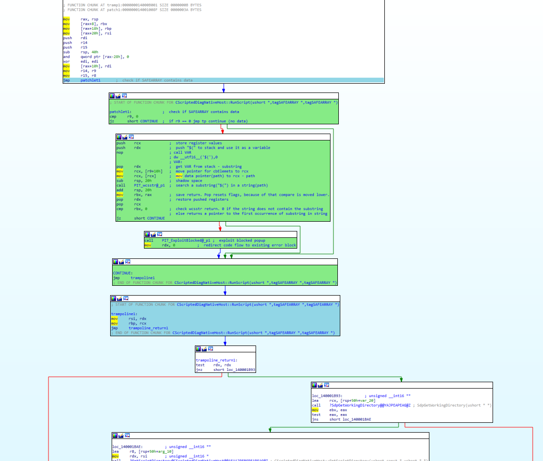Select 'mov rbp, rcx' instruction

pos(129,323)
